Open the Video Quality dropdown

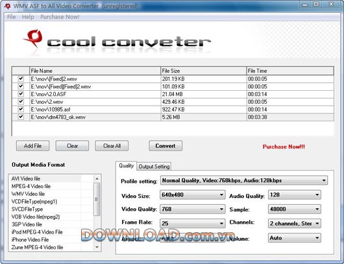(192, 209)
